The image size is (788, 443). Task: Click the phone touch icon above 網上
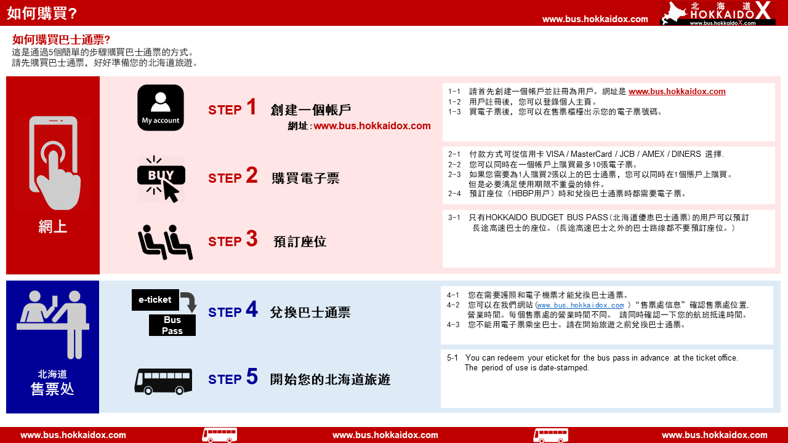54,163
